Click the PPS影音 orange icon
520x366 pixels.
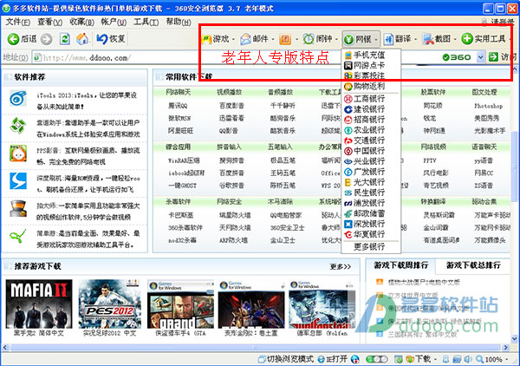coord(18,154)
